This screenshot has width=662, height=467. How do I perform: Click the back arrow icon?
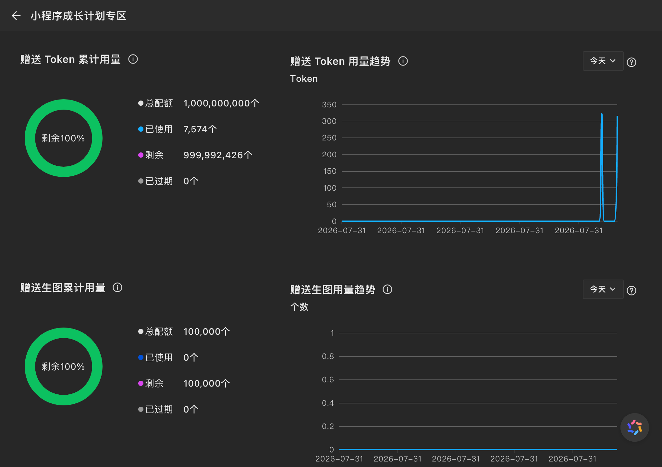point(16,16)
